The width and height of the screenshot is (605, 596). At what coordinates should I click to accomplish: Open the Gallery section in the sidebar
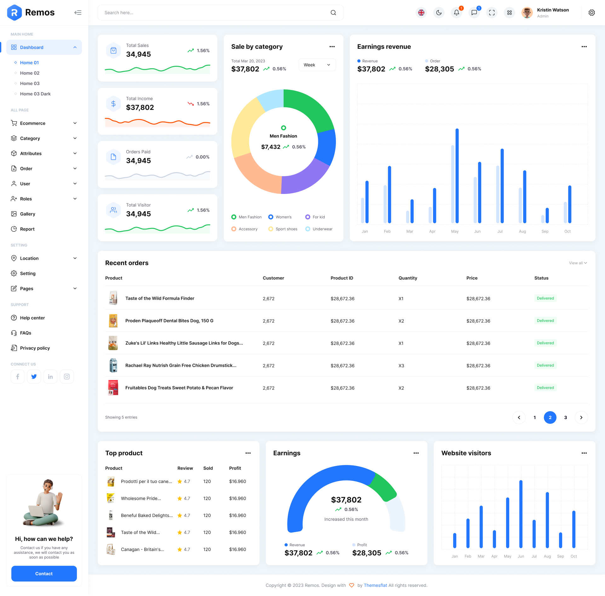point(28,214)
